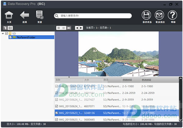
Task: Open Contact Us (联系我们) envelope icon
Action: click(159, 15)
